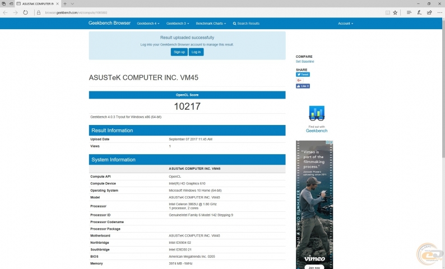Click the Set Baseline link
The height and width of the screenshot is (269, 445).
[x=305, y=61]
